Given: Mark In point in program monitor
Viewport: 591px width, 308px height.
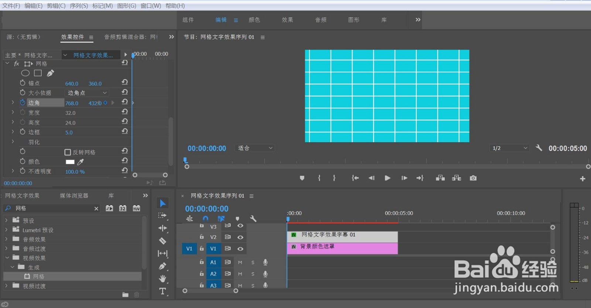Looking at the screenshot, I should click(x=319, y=178).
